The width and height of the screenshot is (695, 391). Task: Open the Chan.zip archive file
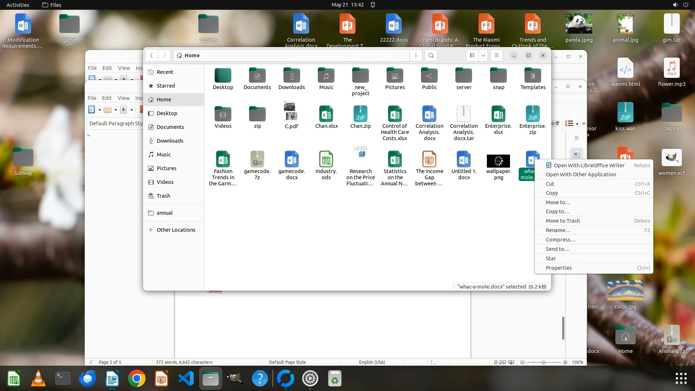(x=361, y=114)
